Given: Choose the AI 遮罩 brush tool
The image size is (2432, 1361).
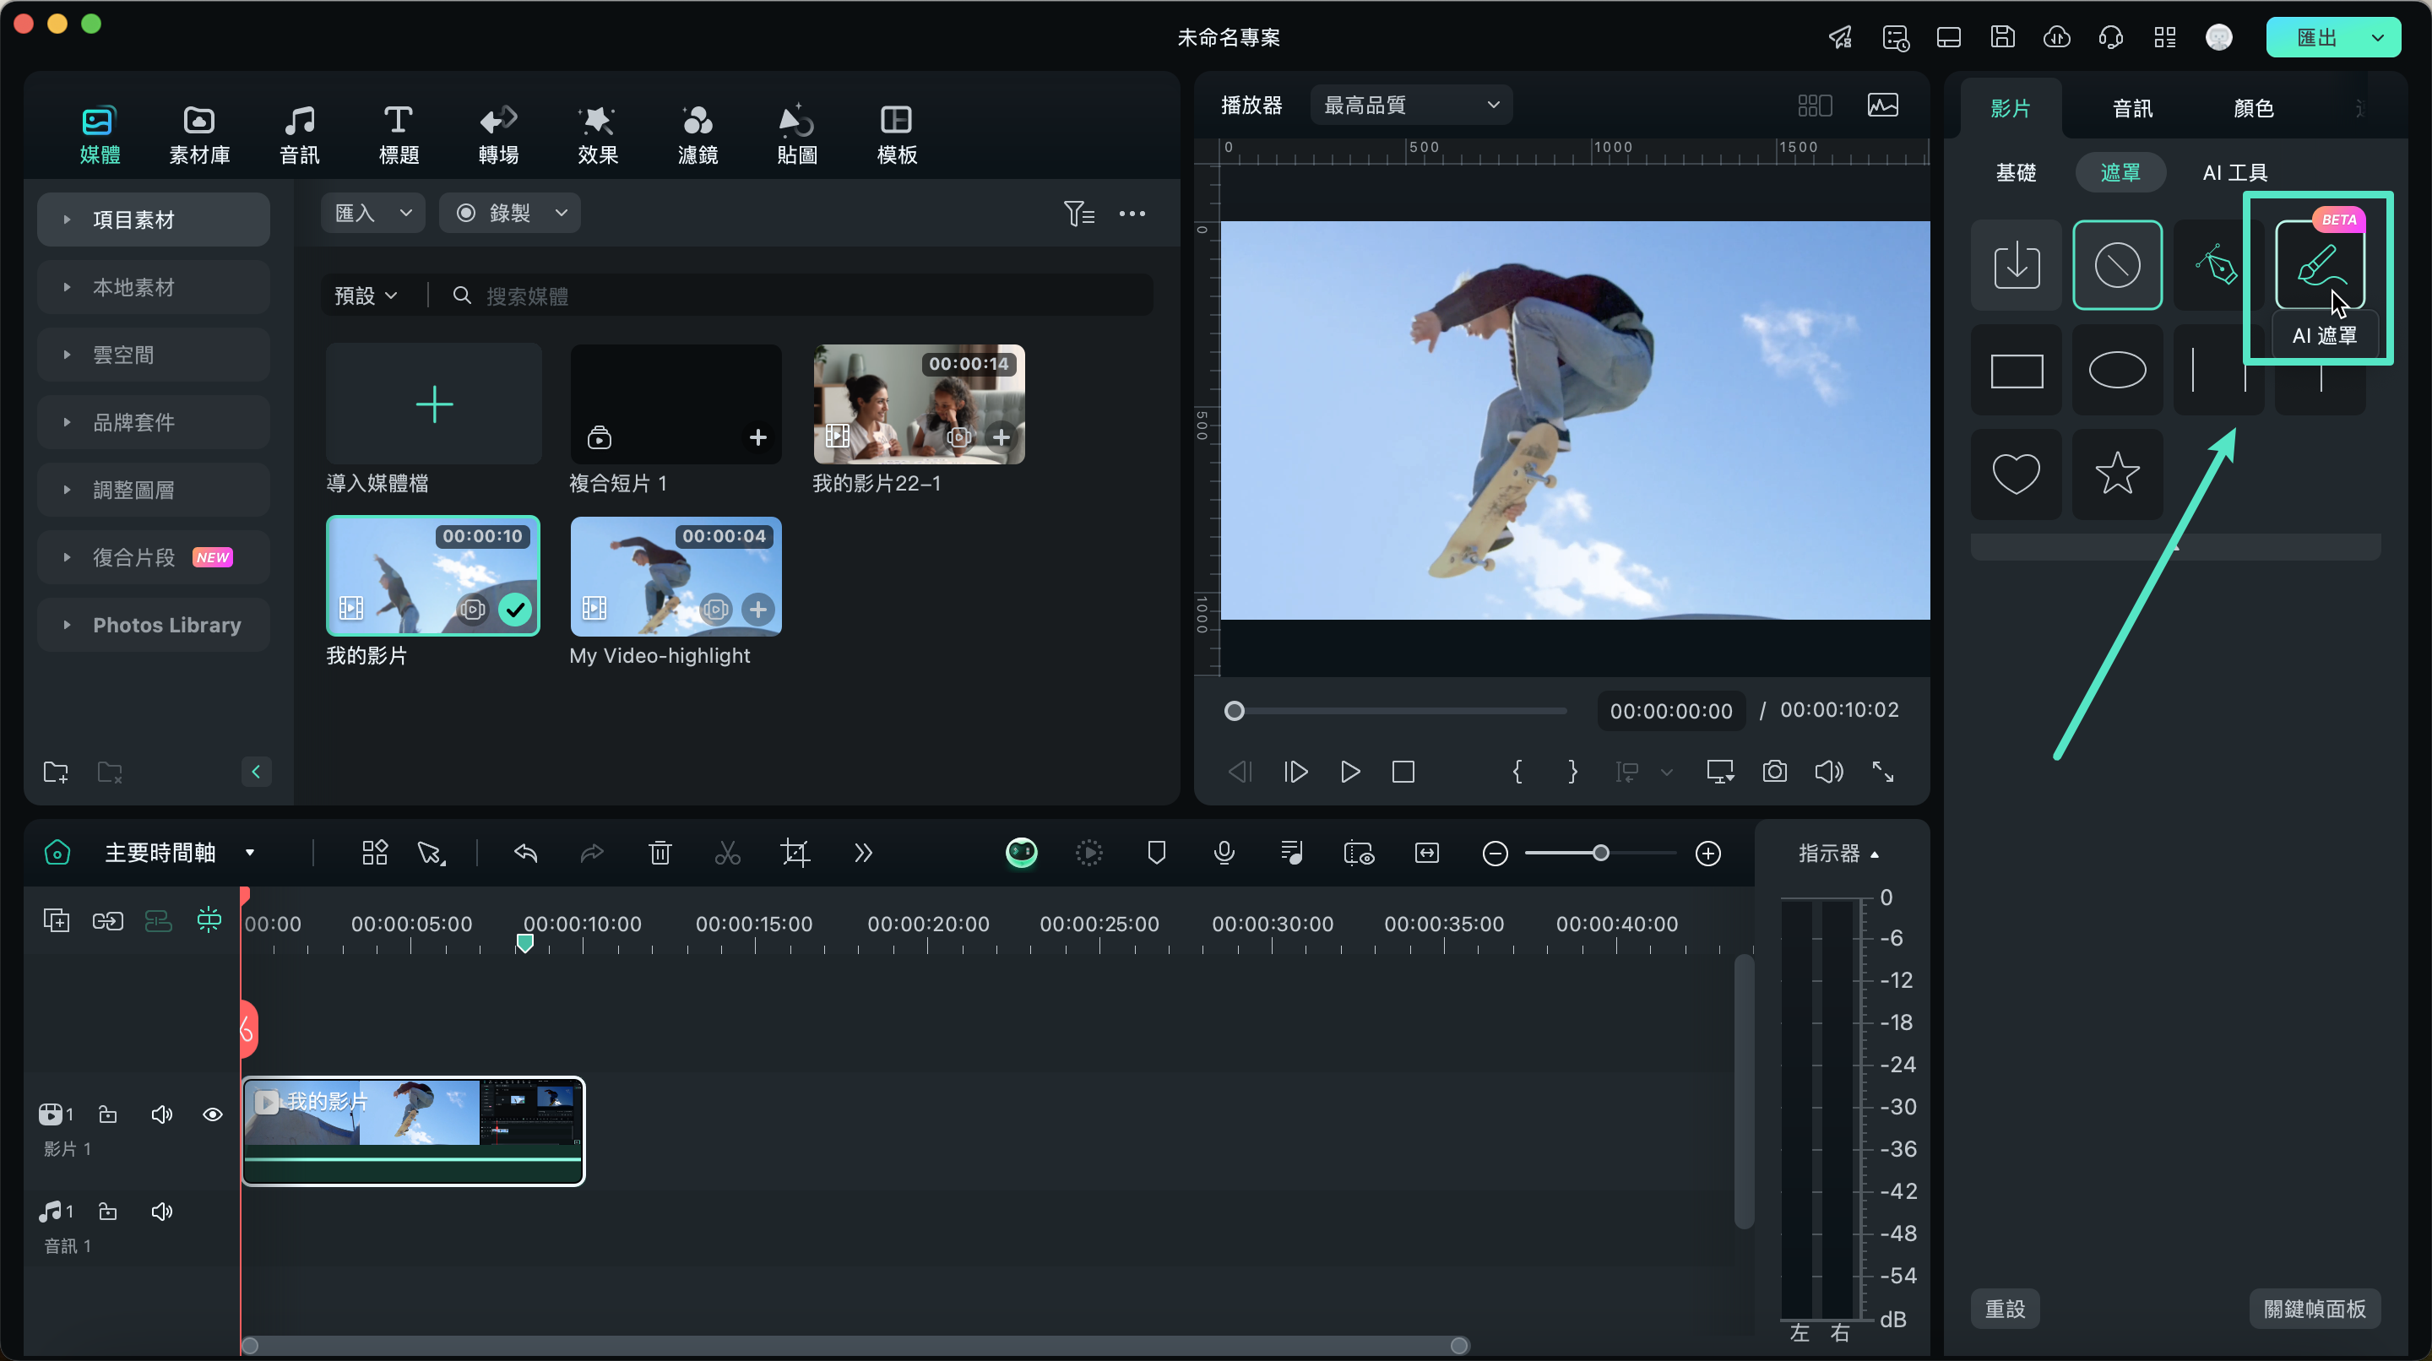Looking at the screenshot, I should point(2320,265).
